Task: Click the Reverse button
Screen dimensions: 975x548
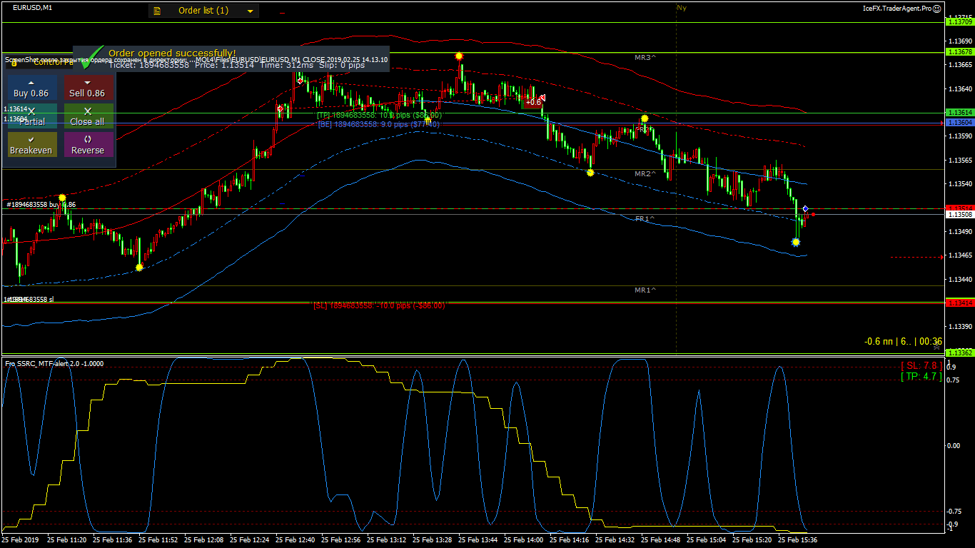Action: click(87, 145)
